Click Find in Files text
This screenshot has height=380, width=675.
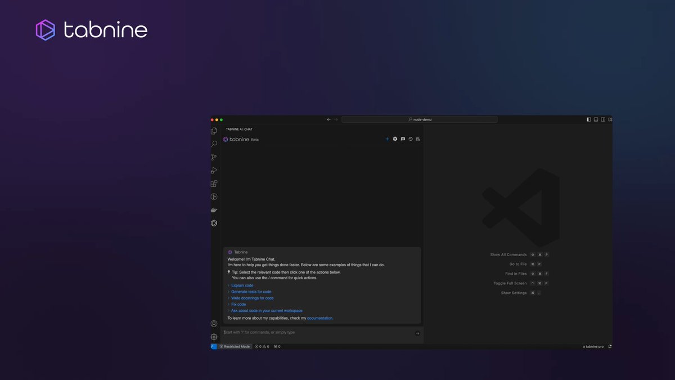516,274
